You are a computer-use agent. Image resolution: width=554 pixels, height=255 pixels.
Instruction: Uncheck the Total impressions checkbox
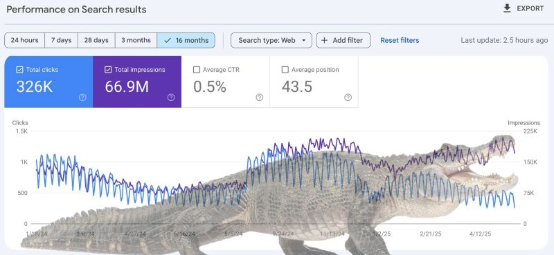108,70
